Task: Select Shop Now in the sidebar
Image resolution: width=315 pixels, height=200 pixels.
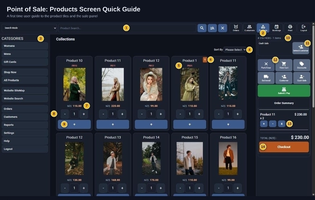Action: pyautogui.click(x=25, y=72)
